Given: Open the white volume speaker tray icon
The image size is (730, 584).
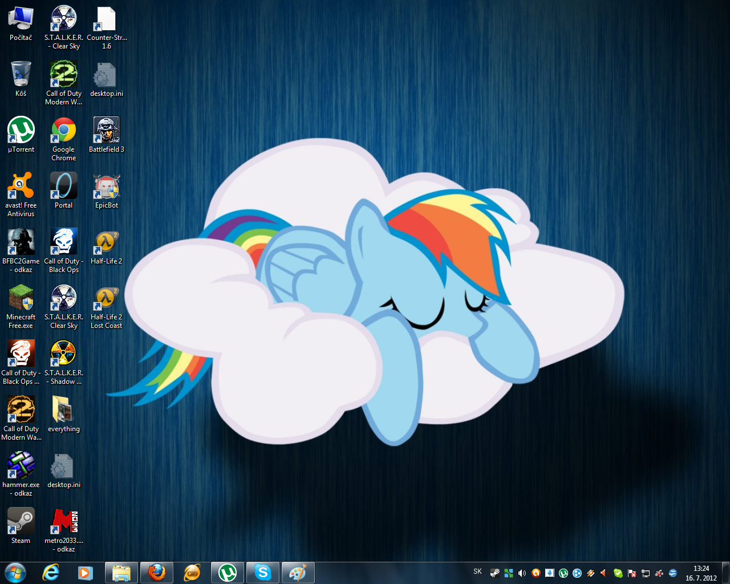Looking at the screenshot, I should point(522,573).
